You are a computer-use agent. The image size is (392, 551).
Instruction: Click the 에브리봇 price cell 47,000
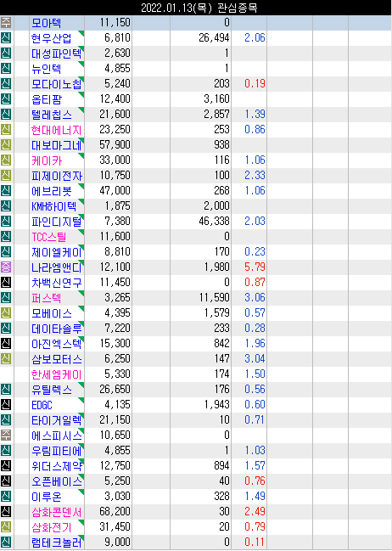[x=115, y=191]
